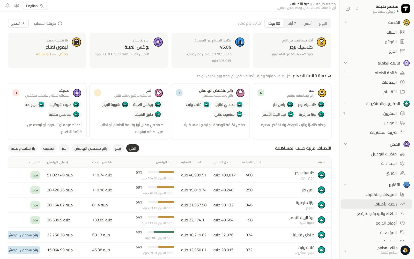Open الدرج cash drawer from the sidebar
Viewport: 414px width, 259px height.
pos(376,51)
